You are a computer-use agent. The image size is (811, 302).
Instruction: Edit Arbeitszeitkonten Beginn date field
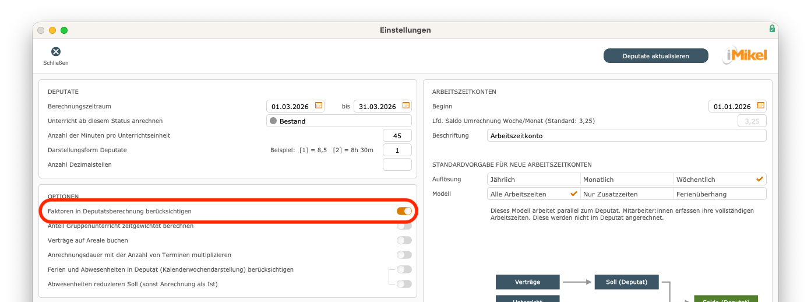(738, 106)
